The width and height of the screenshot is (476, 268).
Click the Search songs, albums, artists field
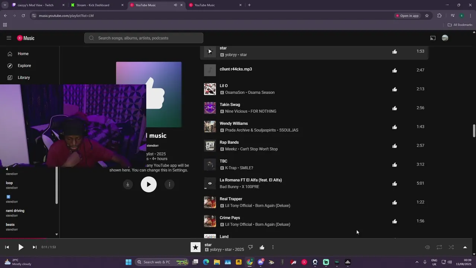coord(144,38)
